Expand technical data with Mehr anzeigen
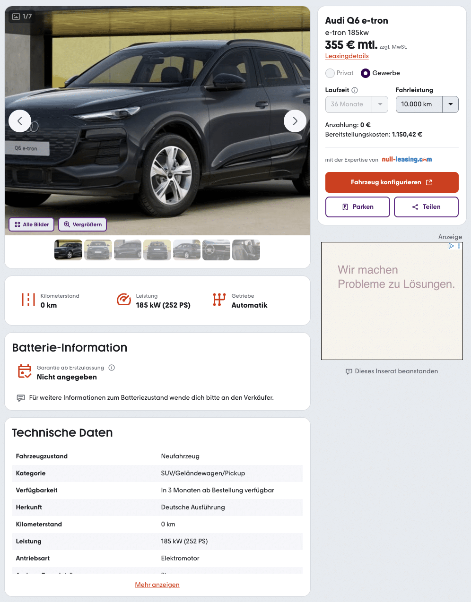471x602 pixels. coord(157,585)
